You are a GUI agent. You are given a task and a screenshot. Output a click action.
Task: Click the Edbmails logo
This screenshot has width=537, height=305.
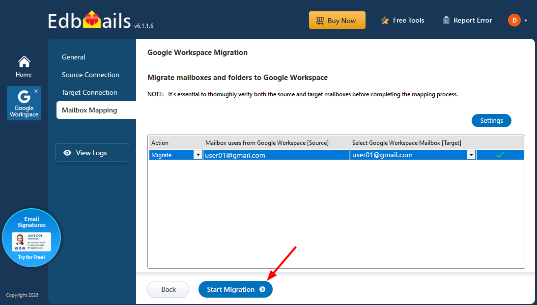coord(89,20)
